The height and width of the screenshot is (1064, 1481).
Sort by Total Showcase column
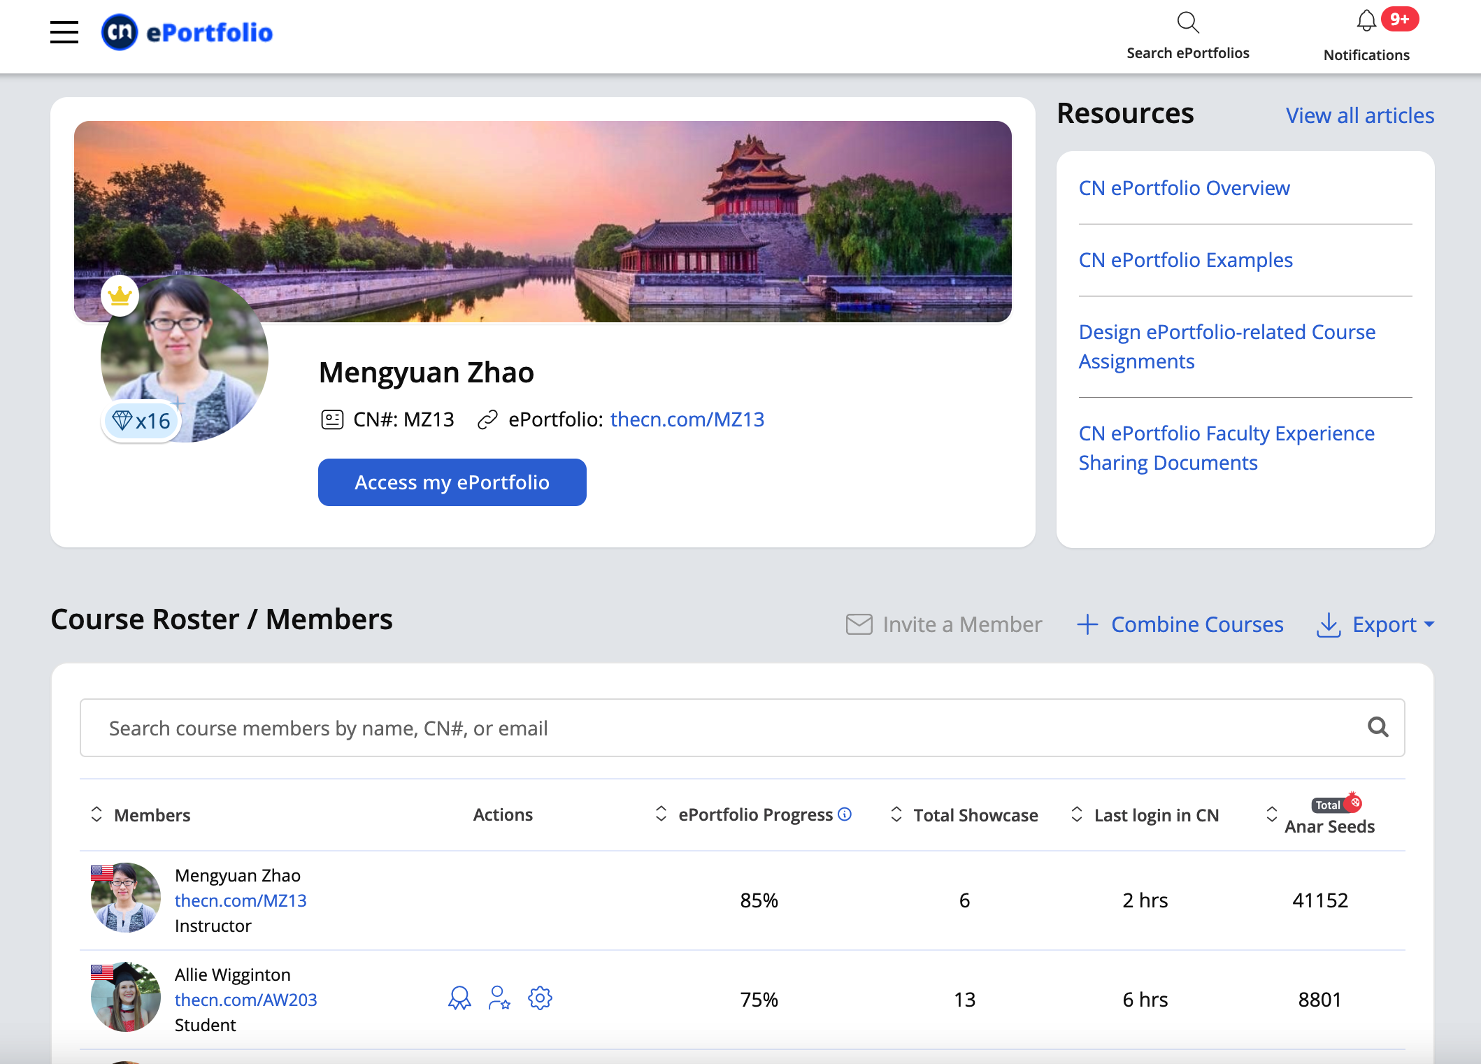click(896, 814)
